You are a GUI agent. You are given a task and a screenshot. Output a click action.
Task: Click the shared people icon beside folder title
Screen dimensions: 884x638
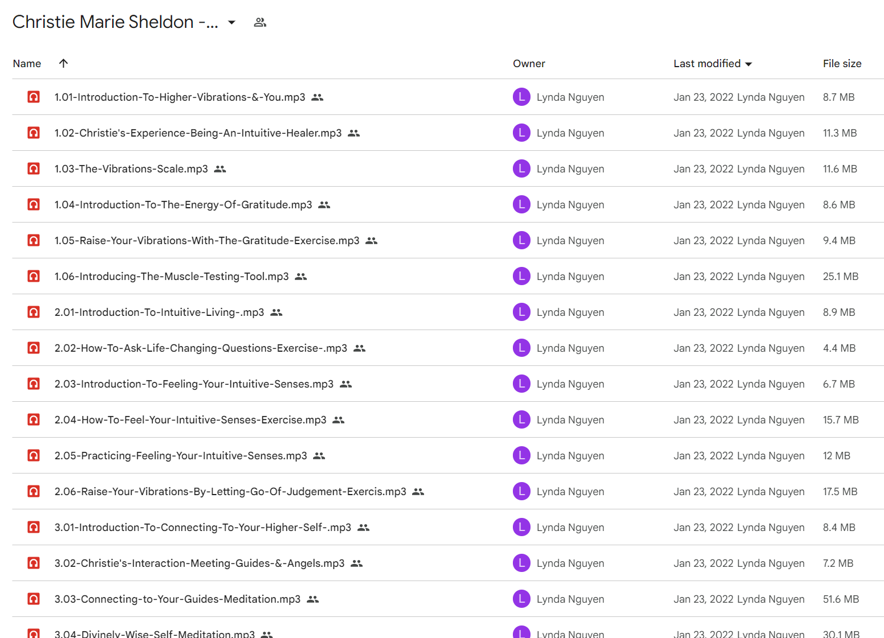260,22
